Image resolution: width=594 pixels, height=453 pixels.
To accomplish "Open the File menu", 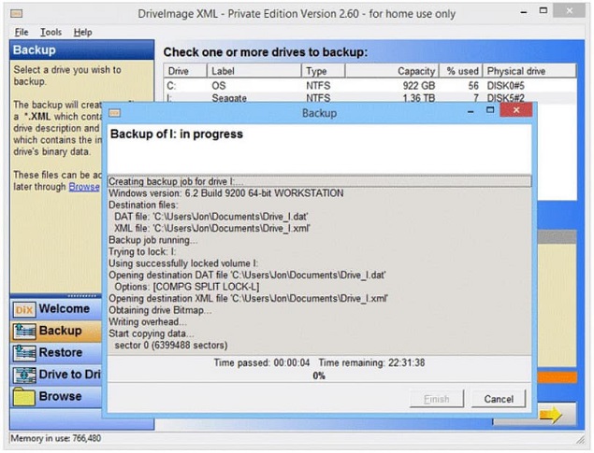I will tap(22, 32).
